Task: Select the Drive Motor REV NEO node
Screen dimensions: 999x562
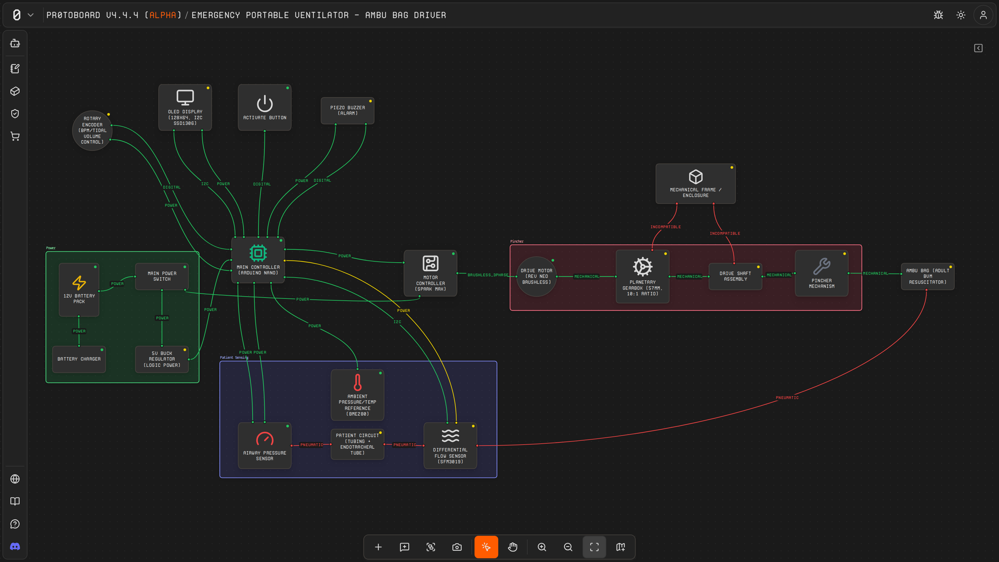Action: [536, 276]
